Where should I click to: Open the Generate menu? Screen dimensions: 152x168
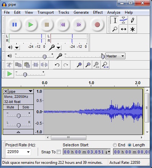pyautogui.click(x=81, y=13)
